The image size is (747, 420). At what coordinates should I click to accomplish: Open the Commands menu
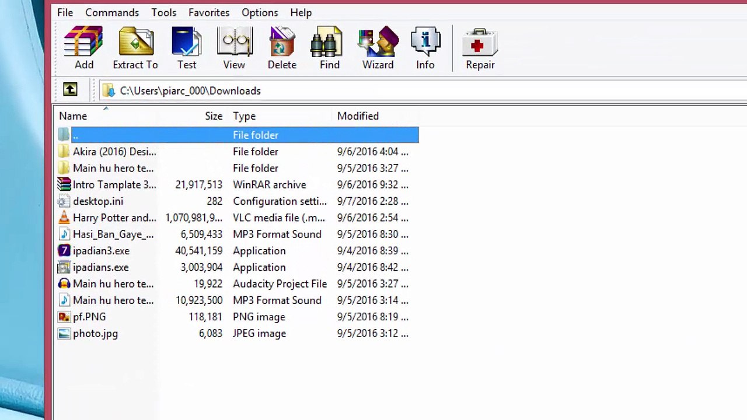tap(112, 12)
